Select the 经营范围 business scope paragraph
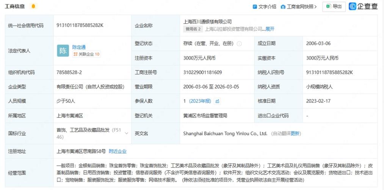This screenshot has height=190, width=384. (x=215, y=173)
